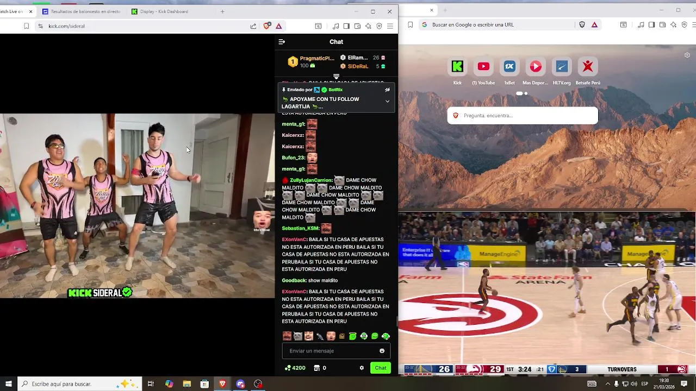
Task: Switch to Resultados de baloncesto en directo tab
Action: 80,11
